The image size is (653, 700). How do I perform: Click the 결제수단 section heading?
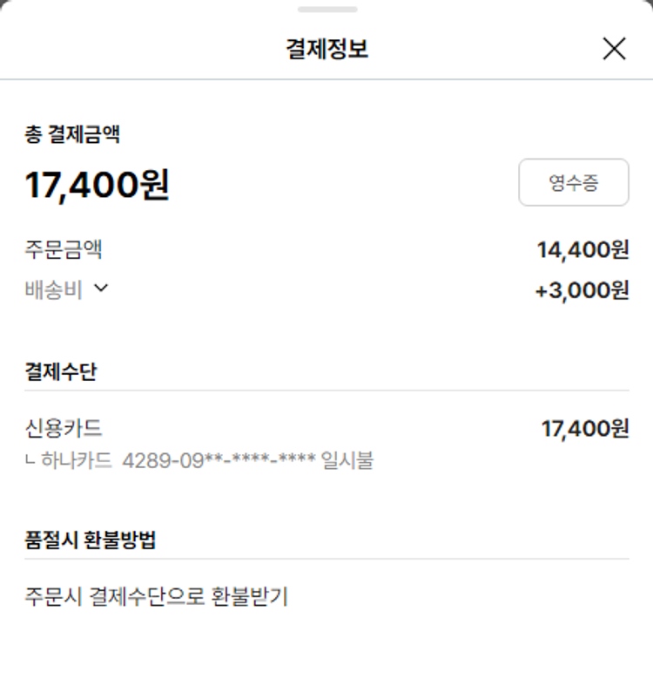tap(61, 371)
